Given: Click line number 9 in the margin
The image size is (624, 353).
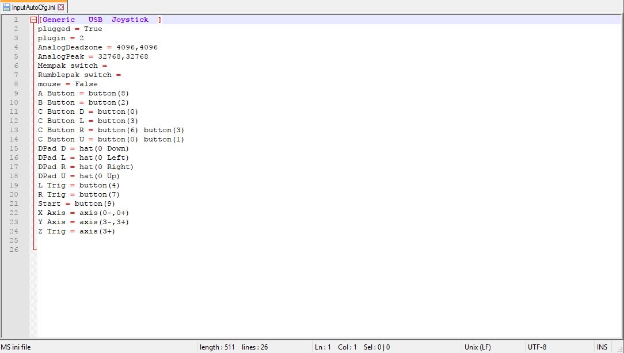Looking at the screenshot, I should (16, 93).
